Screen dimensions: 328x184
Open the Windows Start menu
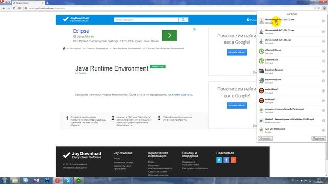(x=5, y=180)
